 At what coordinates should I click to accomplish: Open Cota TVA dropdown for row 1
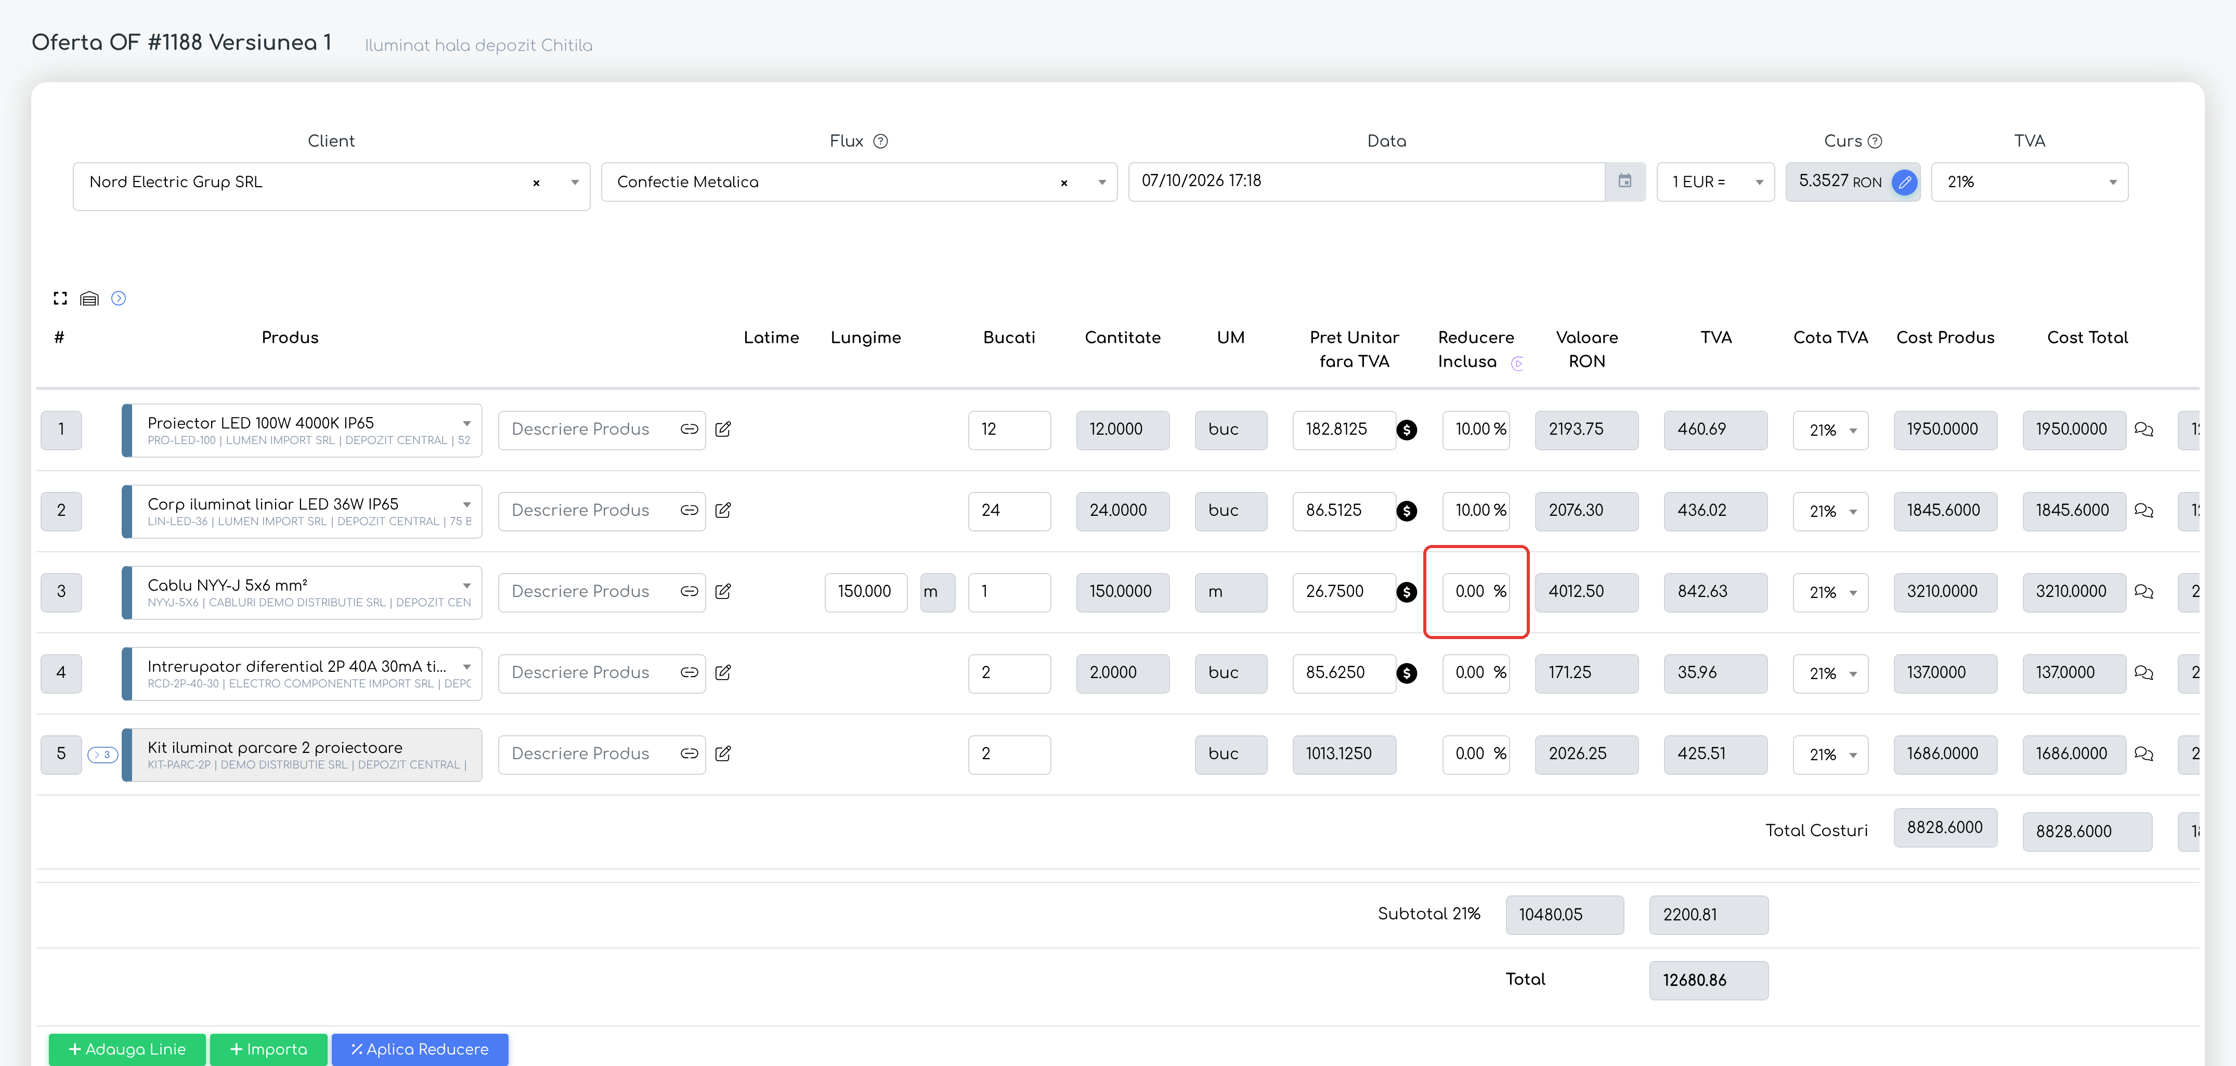(x=1830, y=431)
